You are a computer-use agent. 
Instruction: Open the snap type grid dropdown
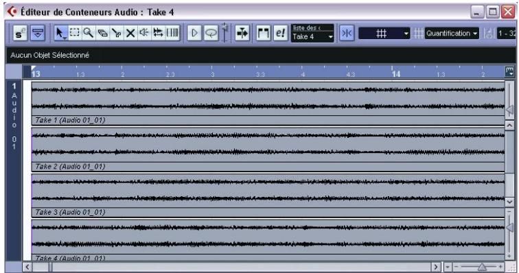[x=384, y=34]
